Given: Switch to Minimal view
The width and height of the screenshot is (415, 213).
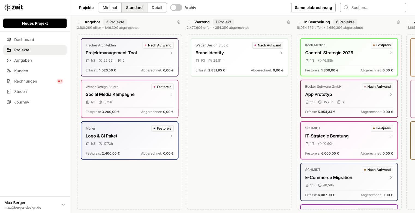Looking at the screenshot, I should 110,8.
